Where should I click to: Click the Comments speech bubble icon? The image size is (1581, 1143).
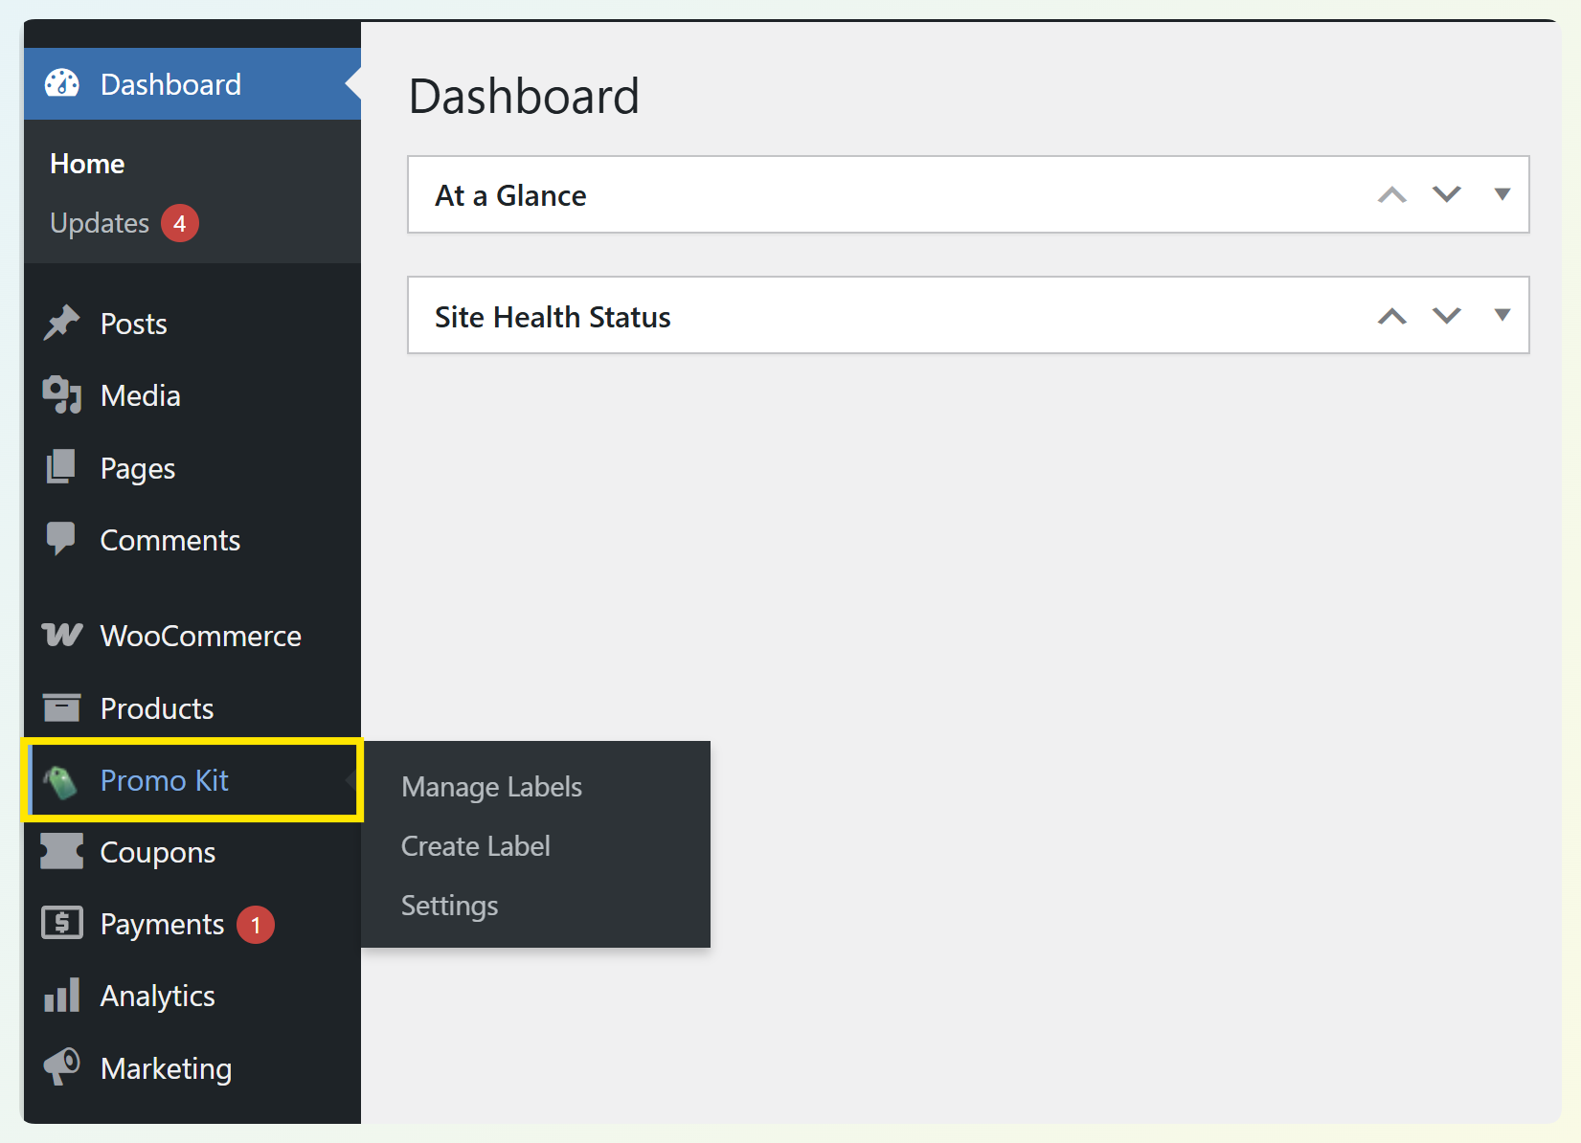tap(62, 539)
